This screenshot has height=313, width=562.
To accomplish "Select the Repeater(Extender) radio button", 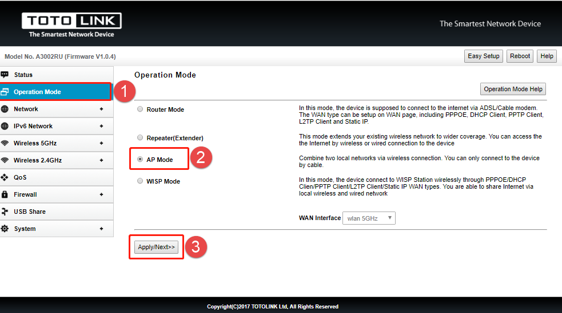I will click(140, 137).
